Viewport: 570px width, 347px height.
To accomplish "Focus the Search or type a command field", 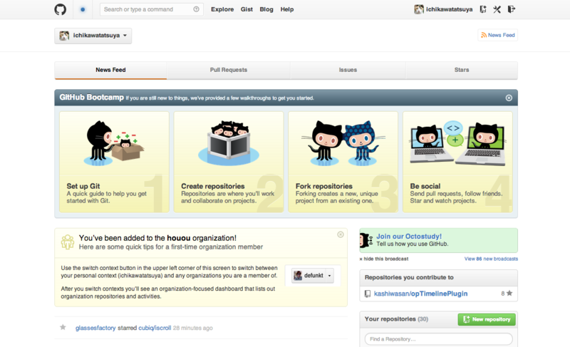I will point(152,9).
